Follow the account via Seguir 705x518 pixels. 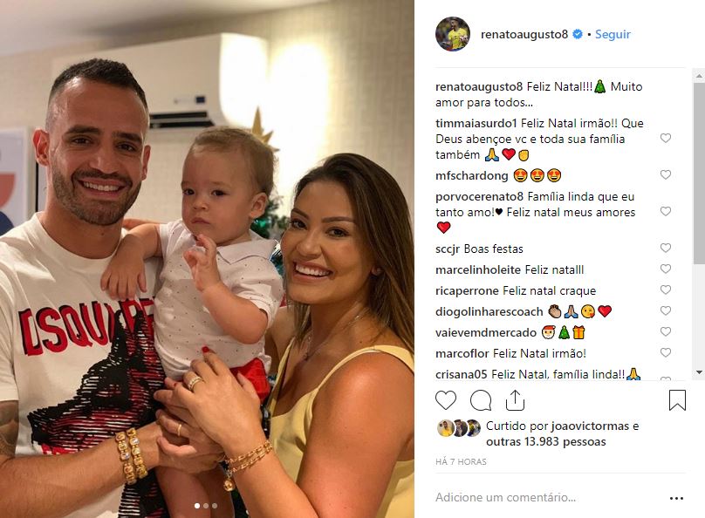(x=613, y=34)
